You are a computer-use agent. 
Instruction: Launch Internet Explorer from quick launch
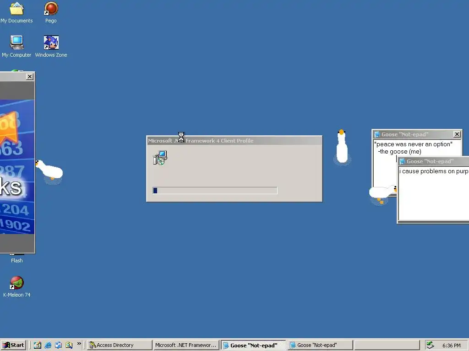(48, 345)
